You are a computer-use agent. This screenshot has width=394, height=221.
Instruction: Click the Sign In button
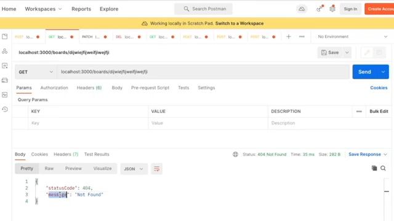(x=350, y=9)
